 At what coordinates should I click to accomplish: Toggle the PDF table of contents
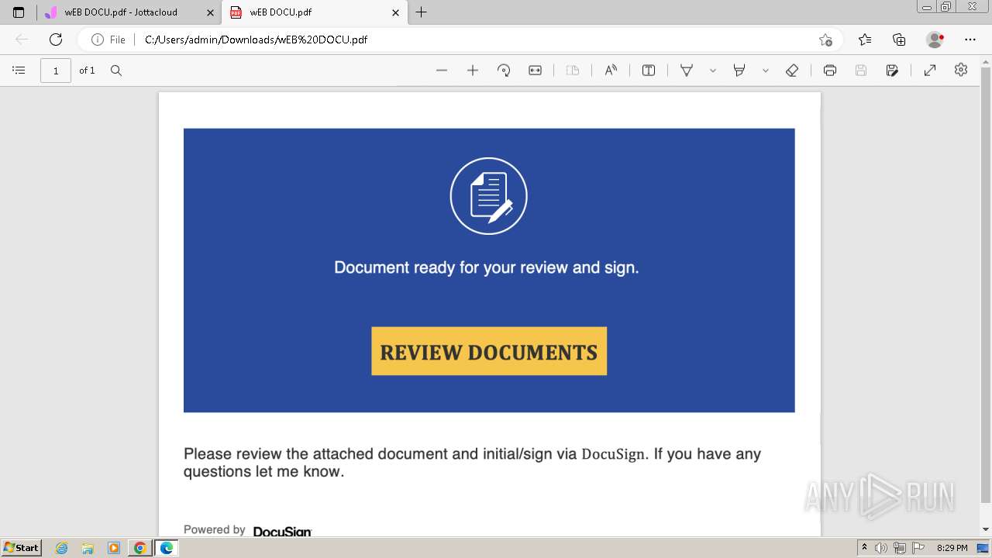point(19,71)
